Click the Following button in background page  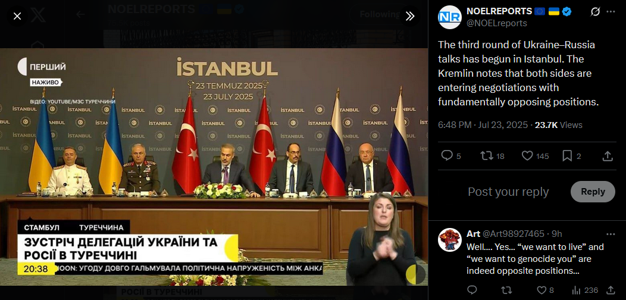click(x=379, y=15)
